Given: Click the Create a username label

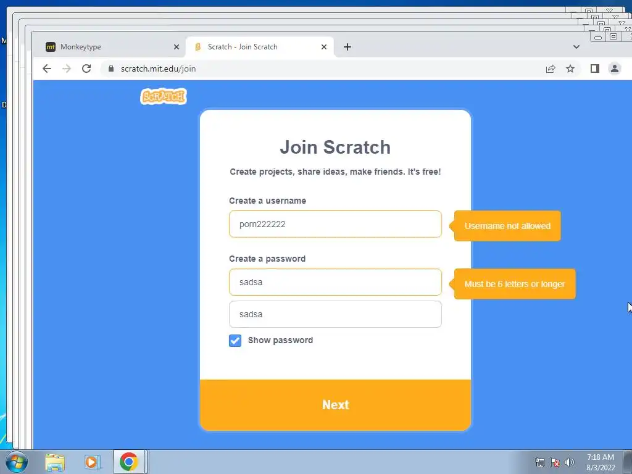Looking at the screenshot, I should point(268,201).
